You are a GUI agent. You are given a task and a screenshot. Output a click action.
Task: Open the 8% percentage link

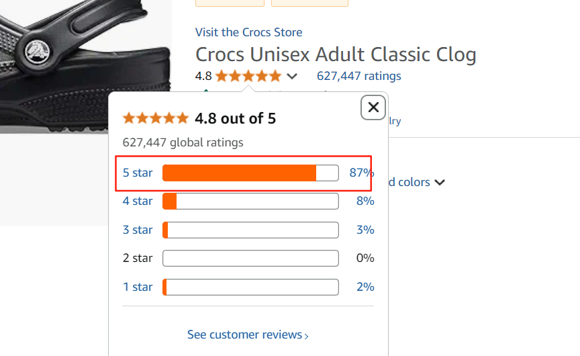tap(365, 201)
